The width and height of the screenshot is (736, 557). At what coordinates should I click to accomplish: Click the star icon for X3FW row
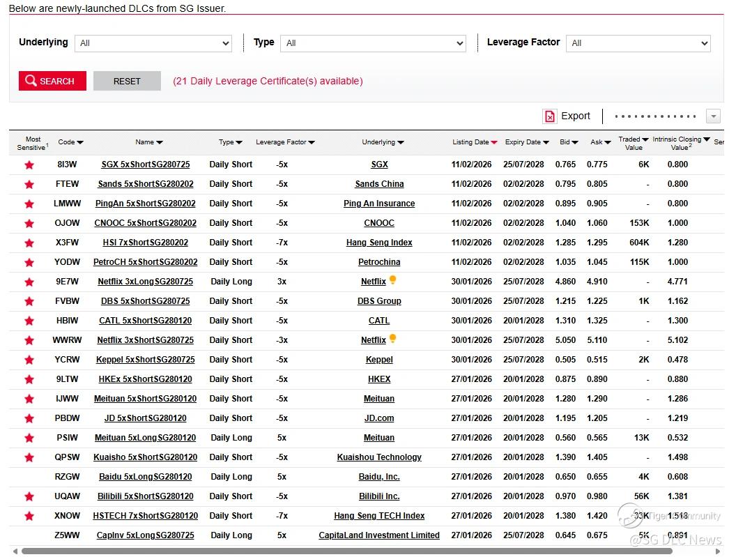pyautogui.click(x=29, y=243)
